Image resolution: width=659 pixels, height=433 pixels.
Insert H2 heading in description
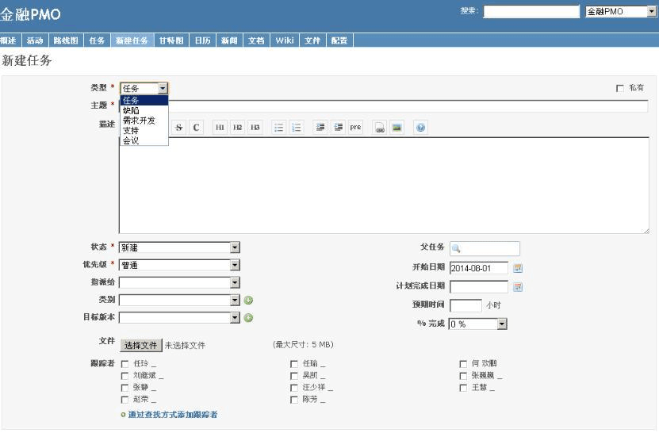[x=237, y=128]
